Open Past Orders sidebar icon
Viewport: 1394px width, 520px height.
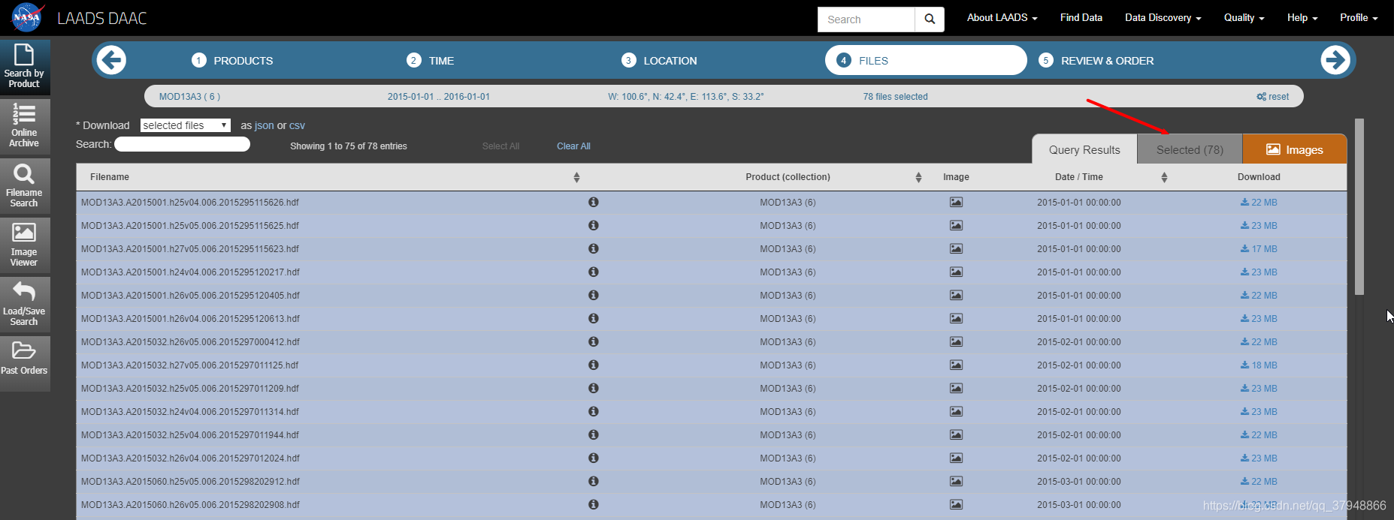[x=25, y=363]
